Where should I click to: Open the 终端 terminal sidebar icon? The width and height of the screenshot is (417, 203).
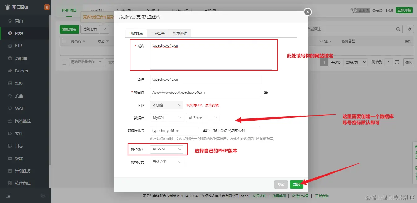coord(10,159)
